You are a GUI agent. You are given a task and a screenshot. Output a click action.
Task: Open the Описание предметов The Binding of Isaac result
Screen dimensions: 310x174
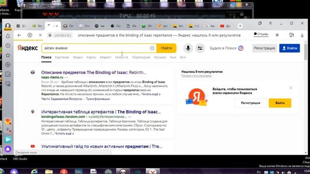(x=93, y=72)
